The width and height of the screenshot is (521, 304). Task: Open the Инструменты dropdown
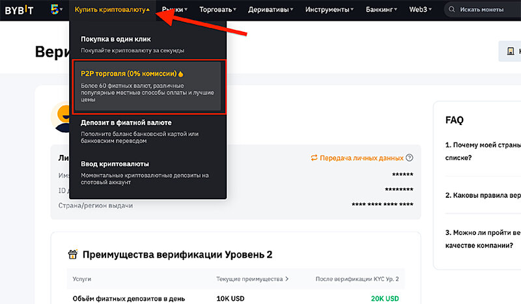[330, 10]
